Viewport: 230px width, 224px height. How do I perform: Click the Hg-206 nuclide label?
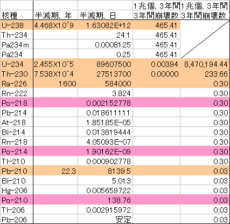tap(17, 191)
